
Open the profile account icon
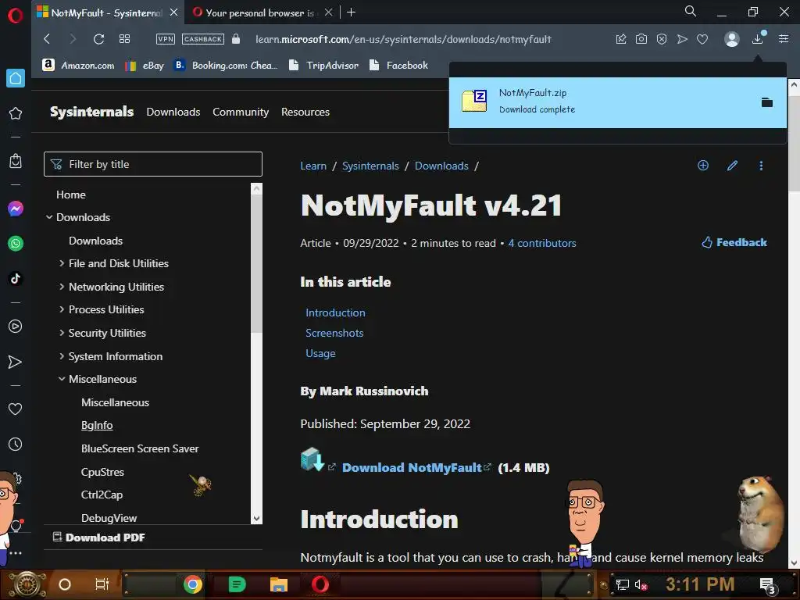point(731,39)
